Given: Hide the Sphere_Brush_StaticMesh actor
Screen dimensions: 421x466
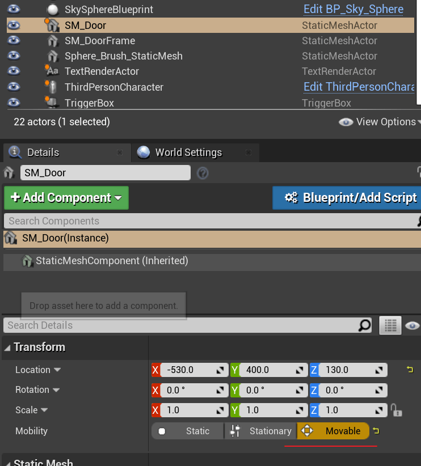Looking at the screenshot, I should pos(14,56).
